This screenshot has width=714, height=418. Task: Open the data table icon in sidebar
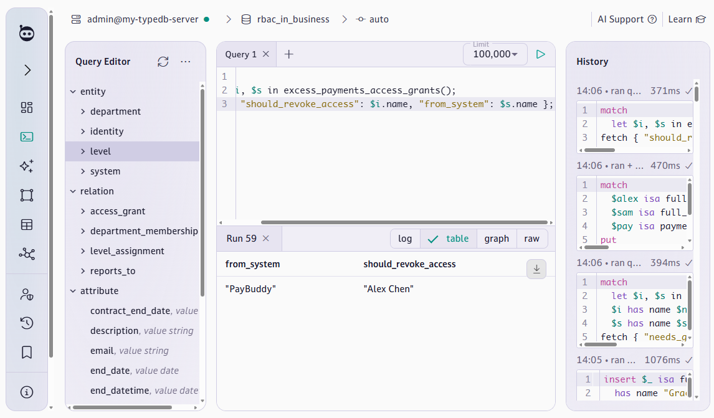[27, 224]
